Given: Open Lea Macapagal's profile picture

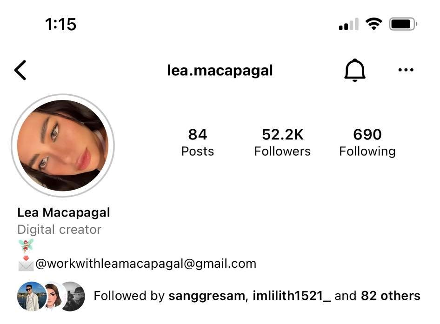Looking at the screenshot, I should pos(63,145).
